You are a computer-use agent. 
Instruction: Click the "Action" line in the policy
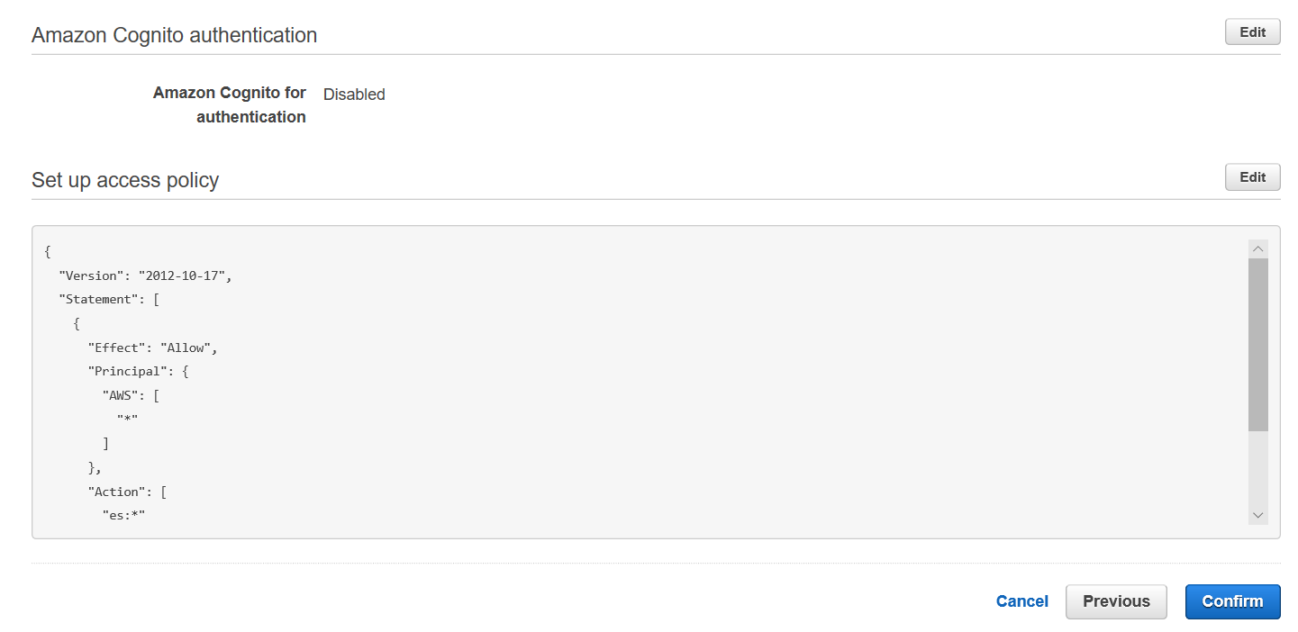[126, 492]
